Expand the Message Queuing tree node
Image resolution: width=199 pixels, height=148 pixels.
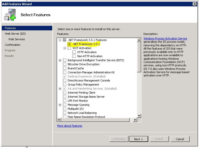point(60,105)
